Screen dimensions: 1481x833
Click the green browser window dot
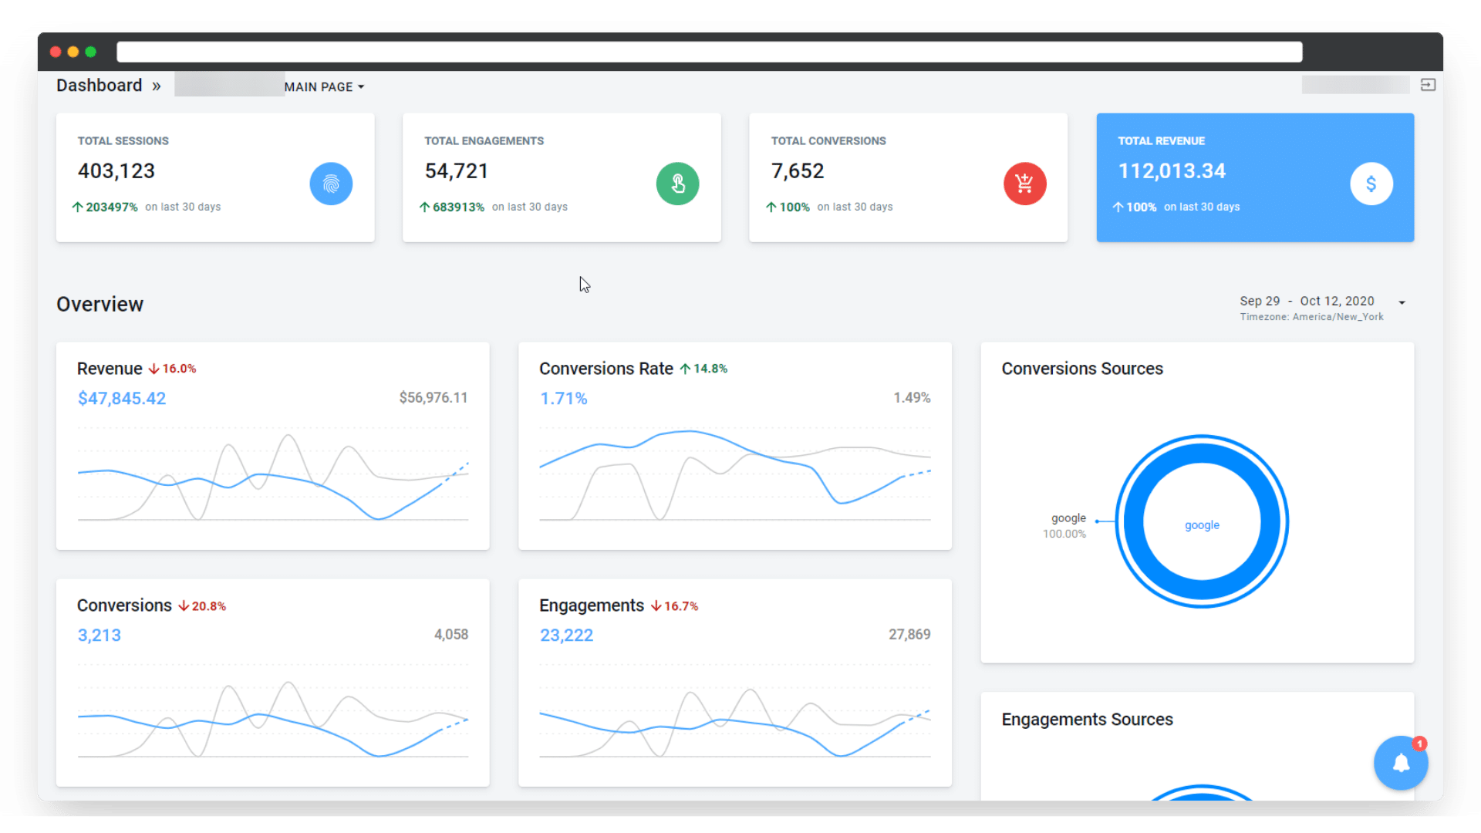pos(91,52)
